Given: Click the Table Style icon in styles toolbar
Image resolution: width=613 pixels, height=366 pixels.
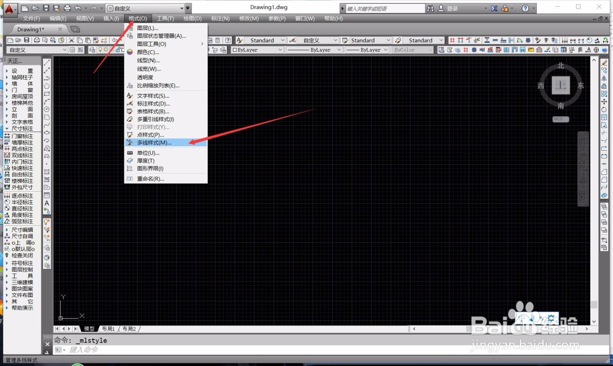Looking at the screenshot, I should tap(345, 40).
